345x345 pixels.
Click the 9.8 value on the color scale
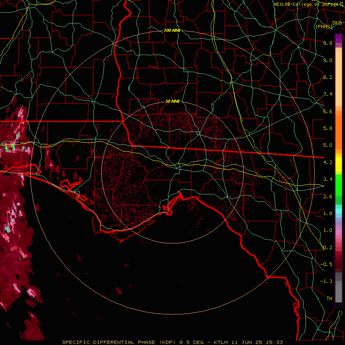click(328, 43)
